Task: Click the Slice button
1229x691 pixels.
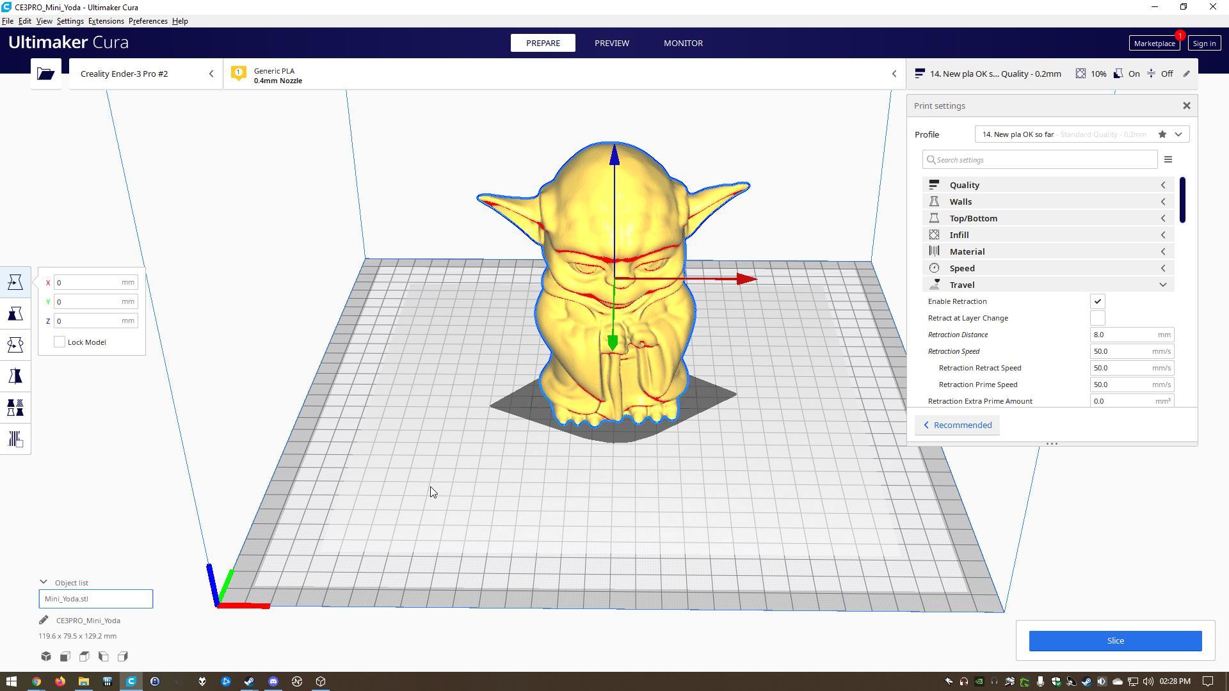Action: pos(1114,640)
